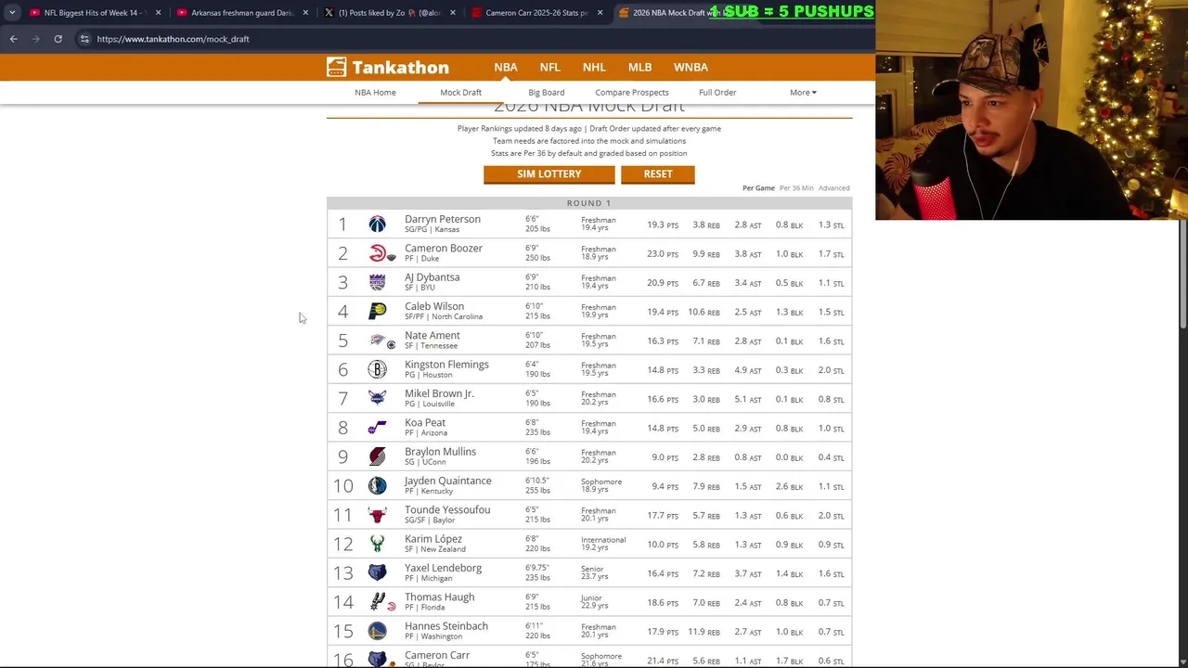Click Warriors logo at pick 15
This screenshot has height=668, width=1188.
(377, 631)
